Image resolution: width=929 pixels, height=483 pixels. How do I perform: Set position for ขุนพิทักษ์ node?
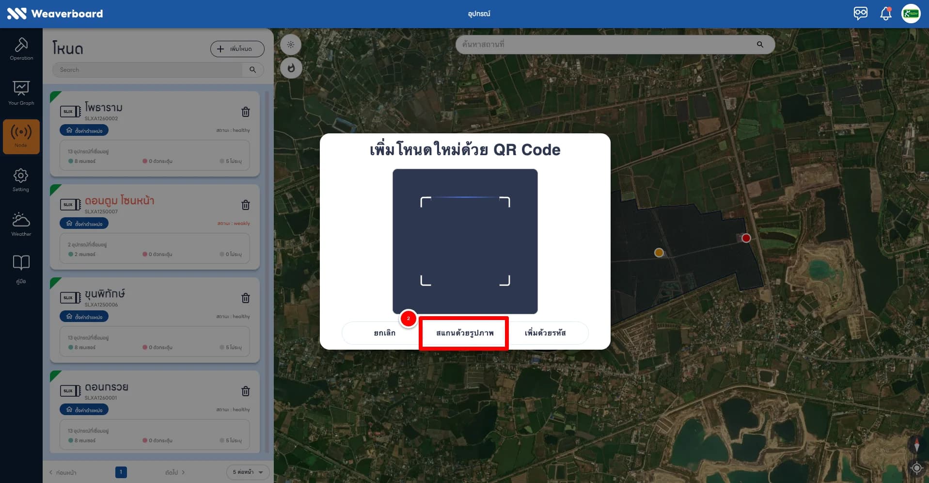click(x=84, y=317)
